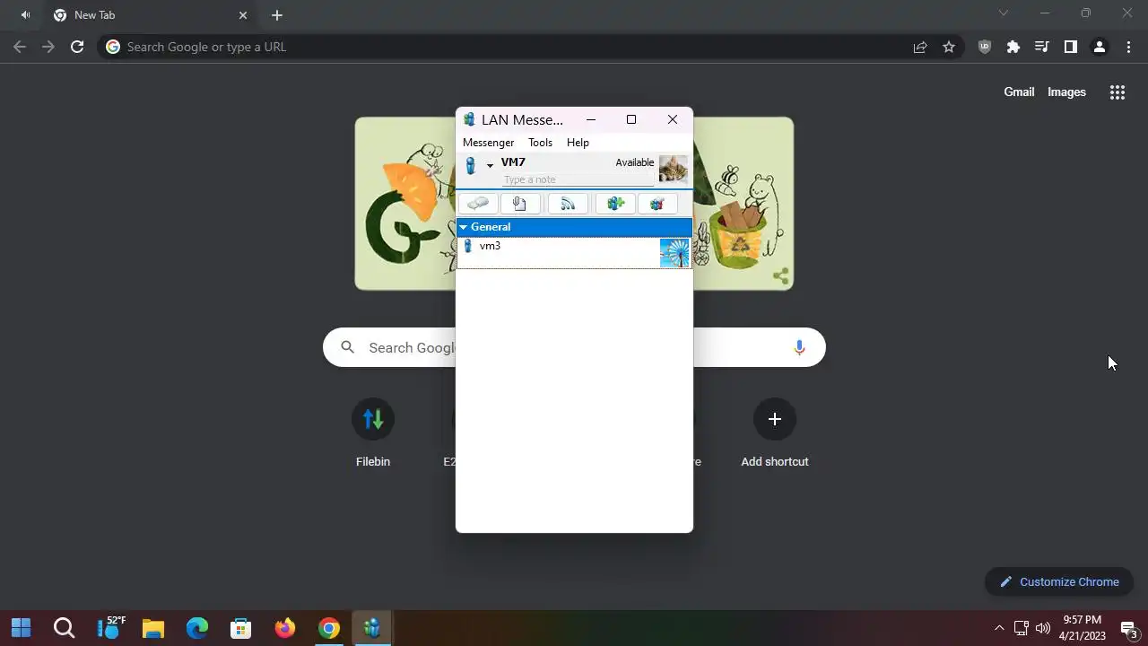The height and width of the screenshot is (646, 1148).
Task: Click the Google search box
Action: click(574, 347)
